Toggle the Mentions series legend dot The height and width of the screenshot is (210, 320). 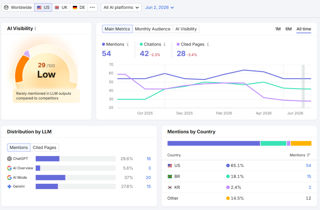103,44
